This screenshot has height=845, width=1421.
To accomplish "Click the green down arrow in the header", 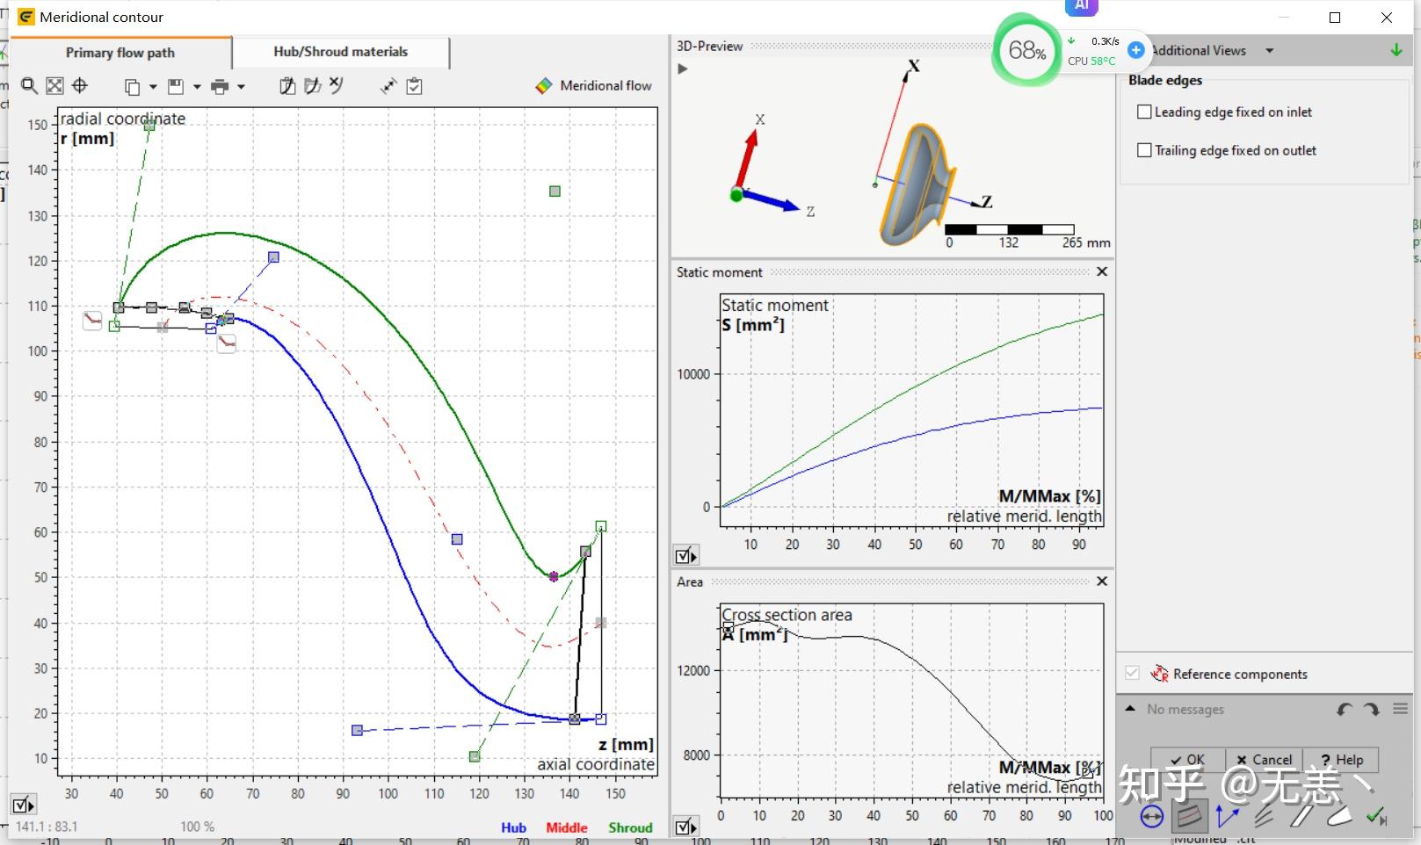I will pos(1396,51).
